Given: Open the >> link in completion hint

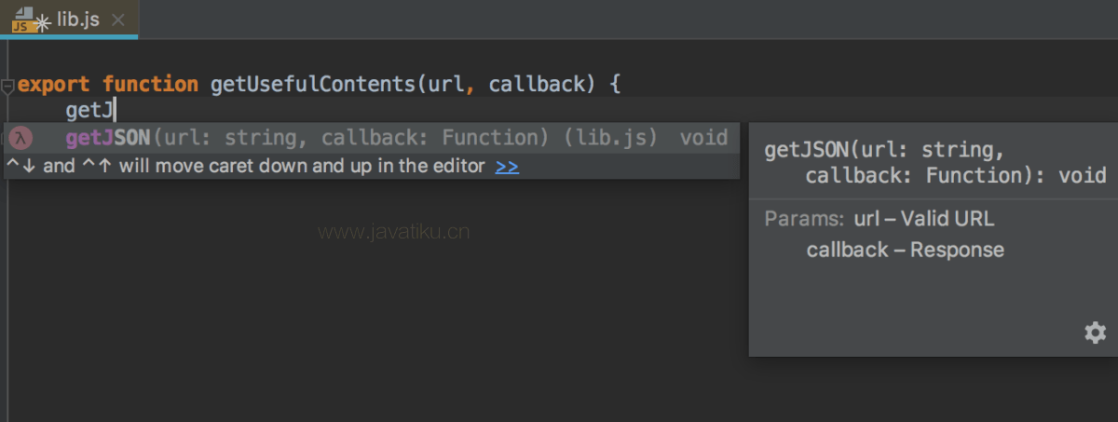Looking at the screenshot, I should click(507, 167).
